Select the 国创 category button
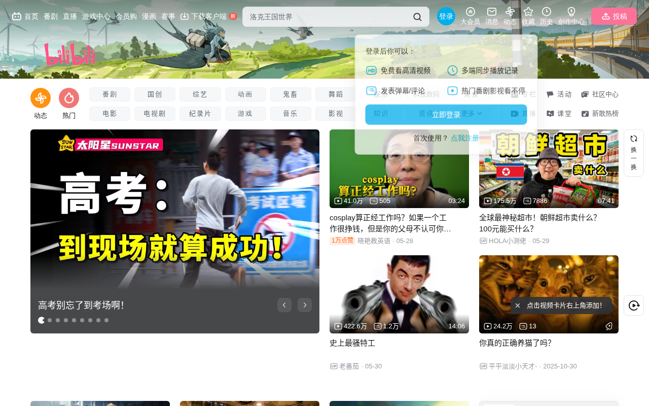 pos(155,94)
